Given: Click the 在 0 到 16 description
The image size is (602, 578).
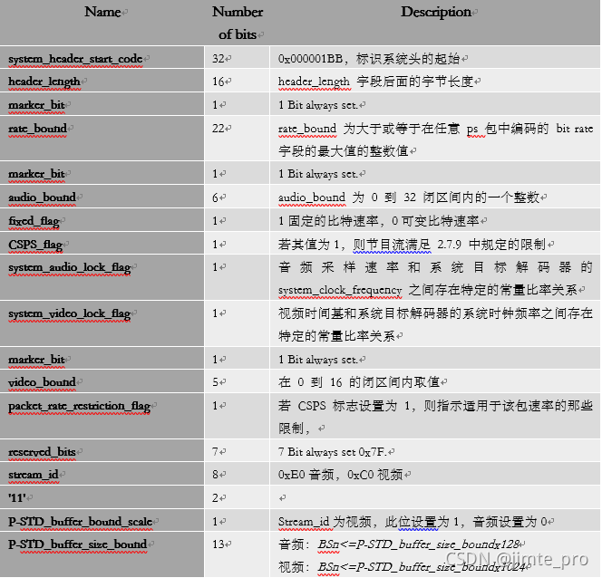Looking at the screenshot, I should (x=359, y=382).
